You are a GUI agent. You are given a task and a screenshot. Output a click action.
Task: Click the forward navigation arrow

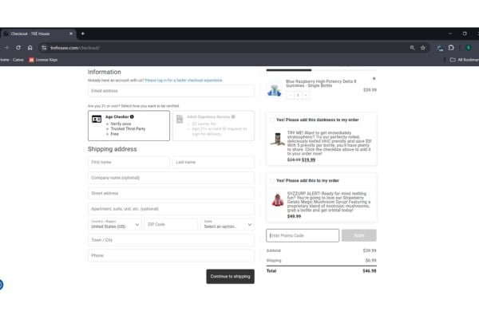tap(6, 48)
